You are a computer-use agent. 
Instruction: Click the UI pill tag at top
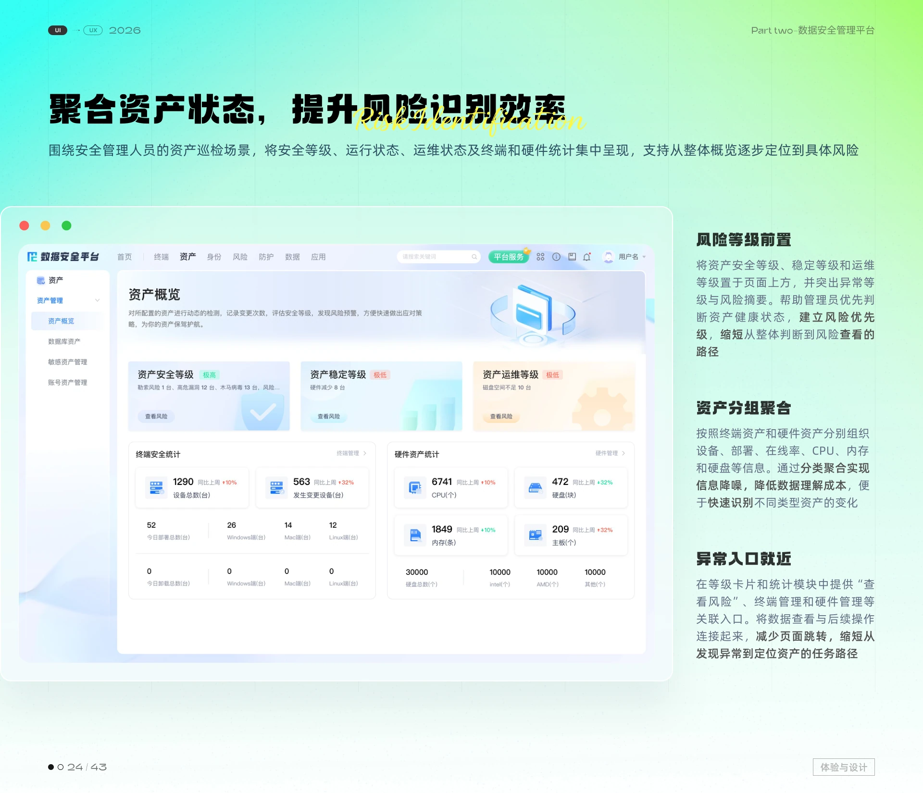[58, 30]
